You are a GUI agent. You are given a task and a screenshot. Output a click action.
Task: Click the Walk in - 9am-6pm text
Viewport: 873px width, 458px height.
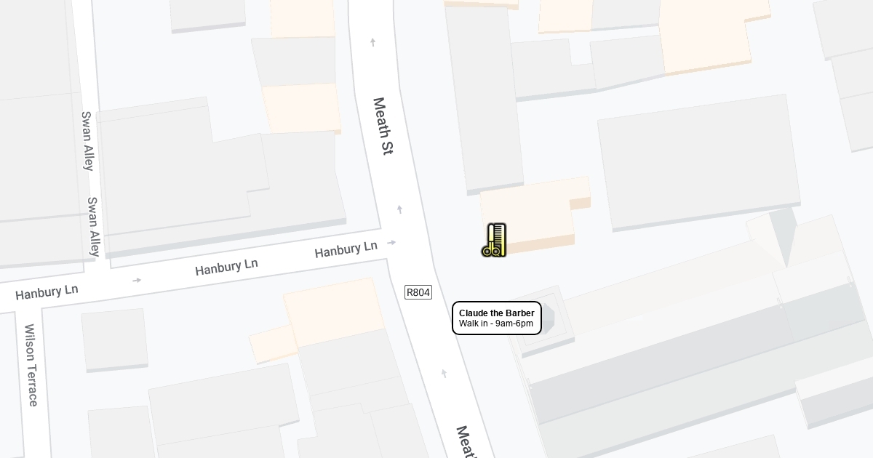point(496,324)
